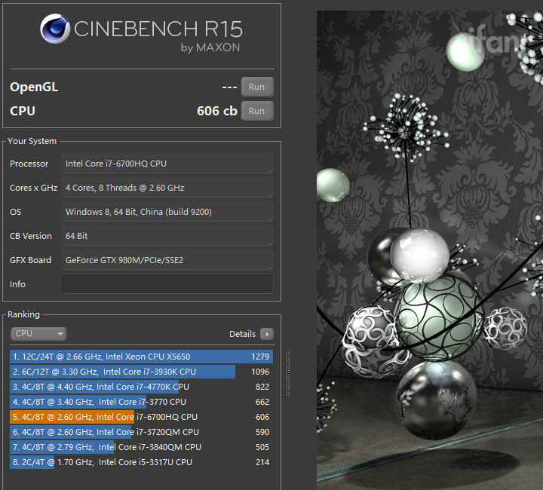Click the Cores x GHz value field

167,188
